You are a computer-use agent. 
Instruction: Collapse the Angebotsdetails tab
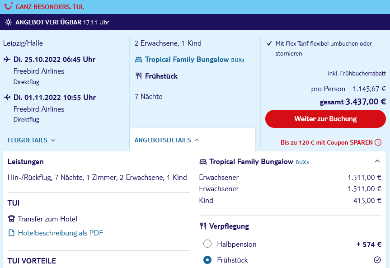167,140
